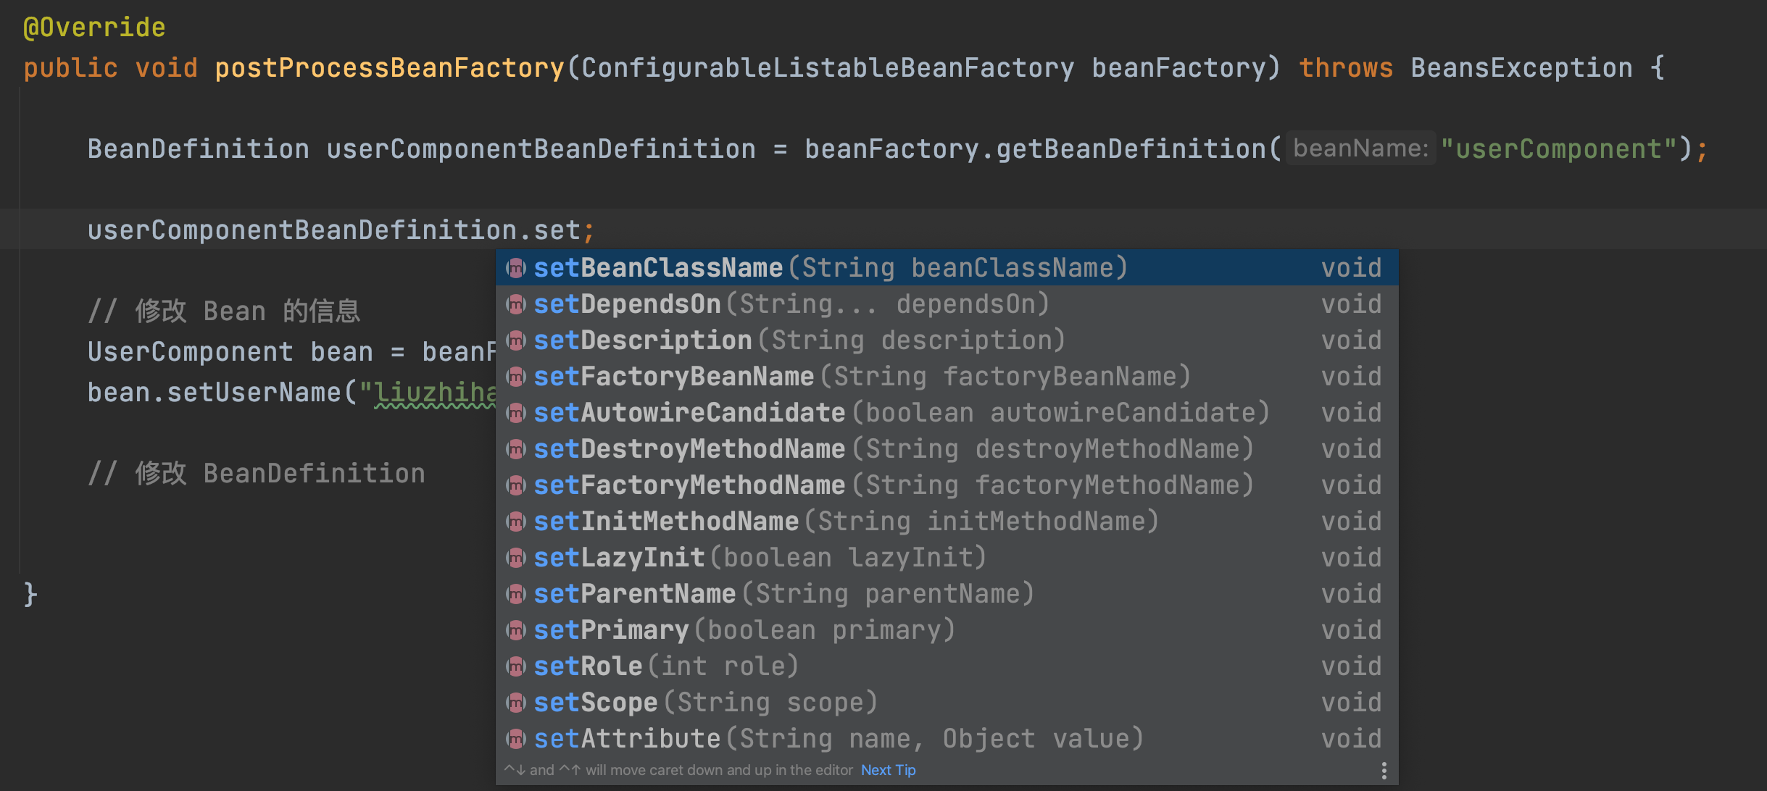Click method icon beside setInitMethodName
The height and width of the screenshot is (791, 1767).
click(515, 522)
